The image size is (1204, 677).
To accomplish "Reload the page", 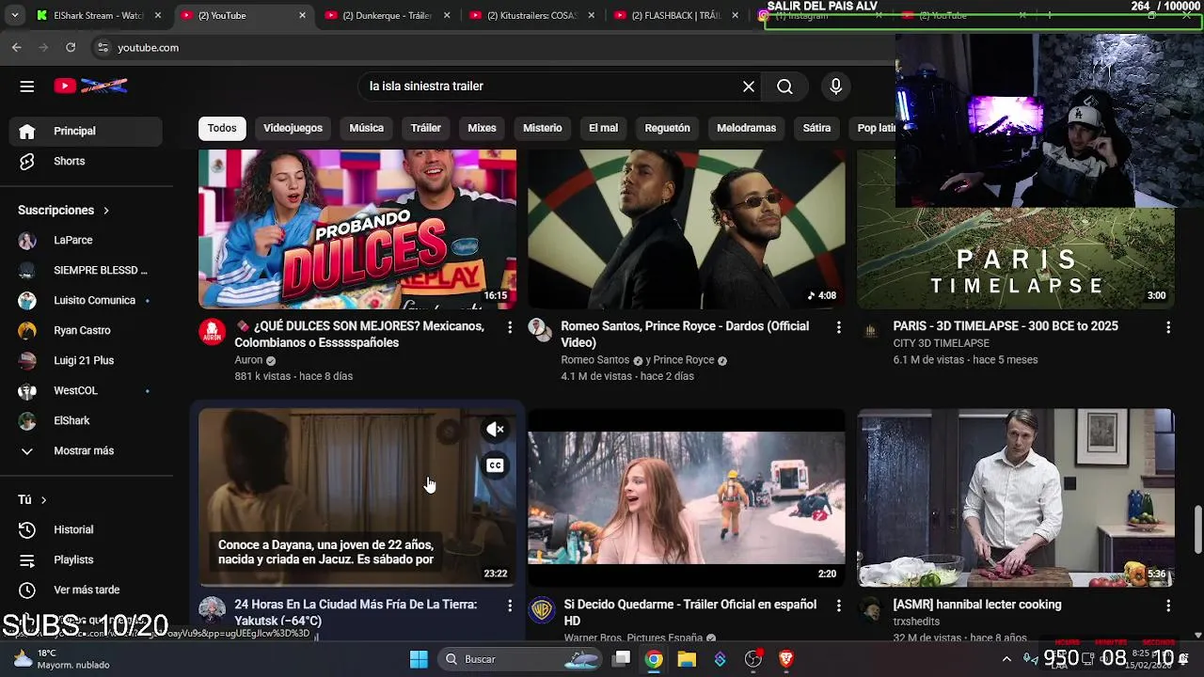I will pyautogui.click(x=71, y=47).
